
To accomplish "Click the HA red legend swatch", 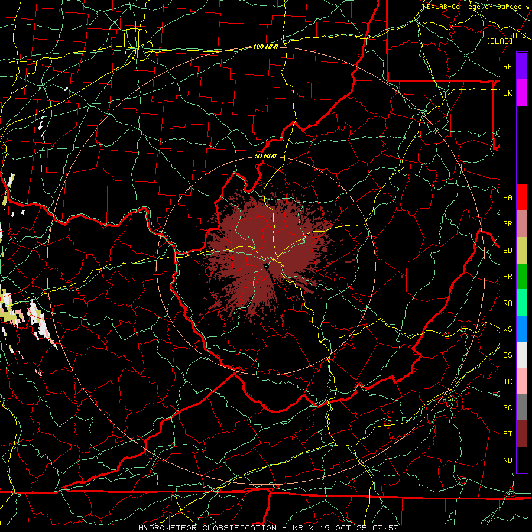I will [522, 197].
